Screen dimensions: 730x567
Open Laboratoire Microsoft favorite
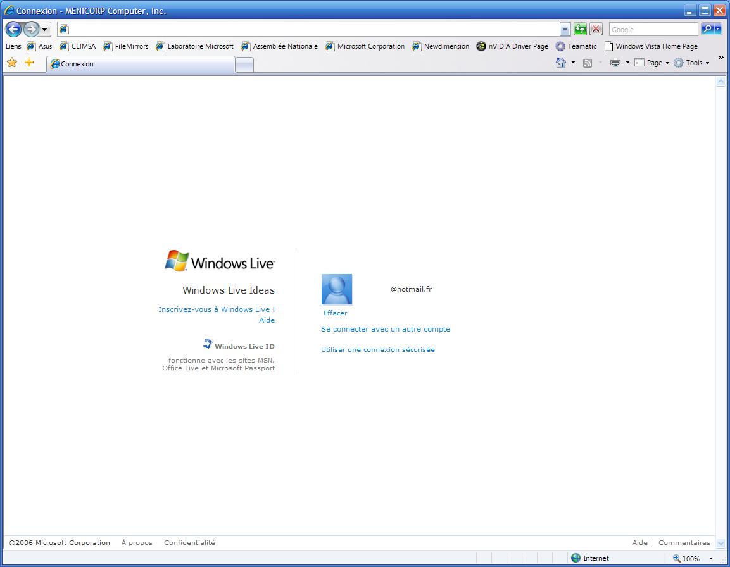point(194,46)
